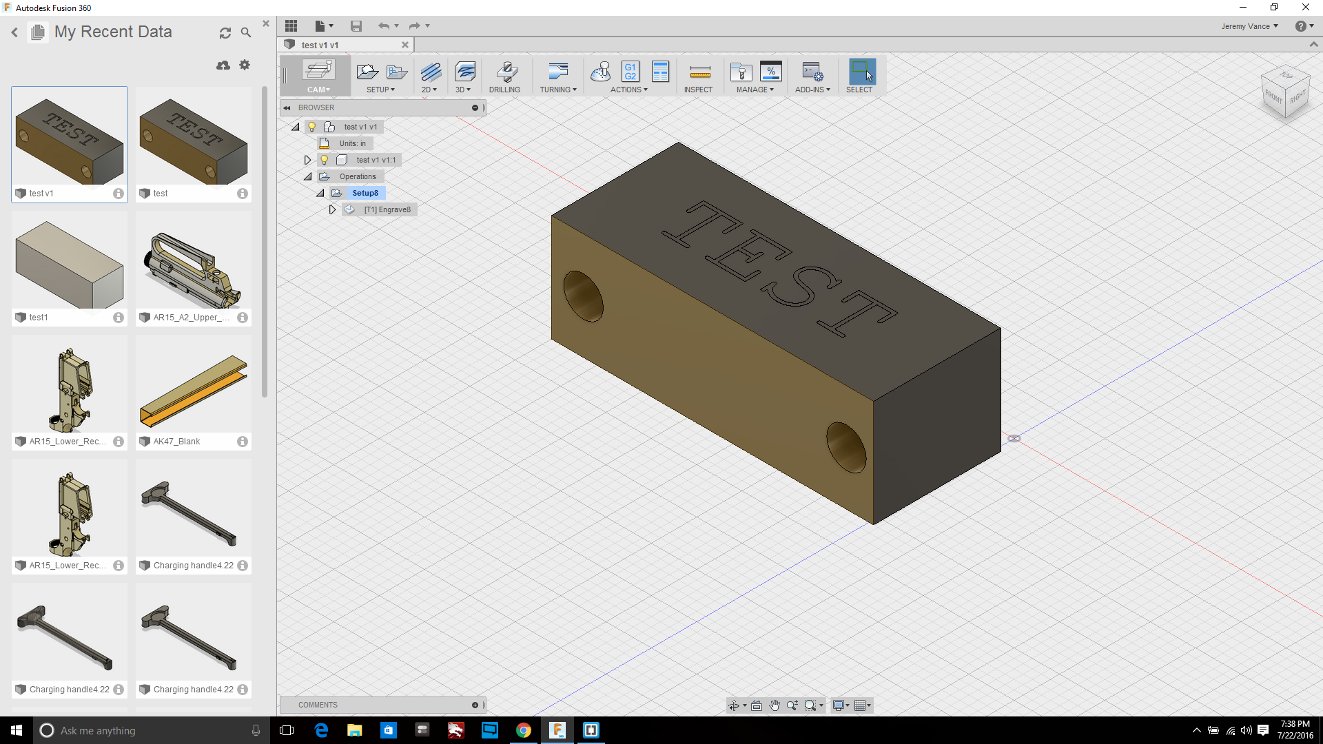Open the Data Panel refresh icon
1323x744 pixels.
[x=225, y=32]
